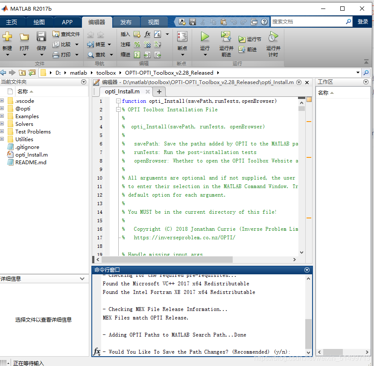Close the editor panel with X
This screenshot has width=374, height=366.
307,82
